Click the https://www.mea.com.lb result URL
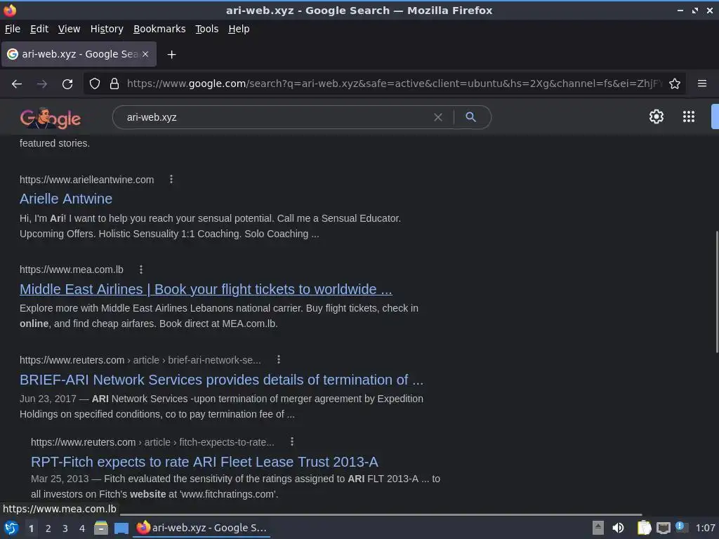This screenshot has width=719, height=539. pos(72,269)
